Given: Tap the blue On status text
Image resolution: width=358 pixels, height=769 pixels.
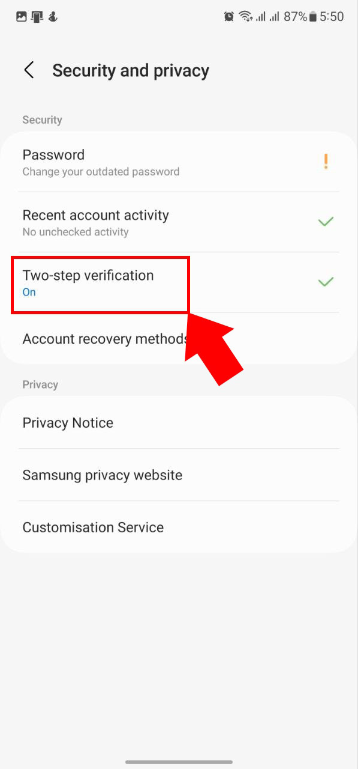Looking at the screenshot, I should (29, 293).
